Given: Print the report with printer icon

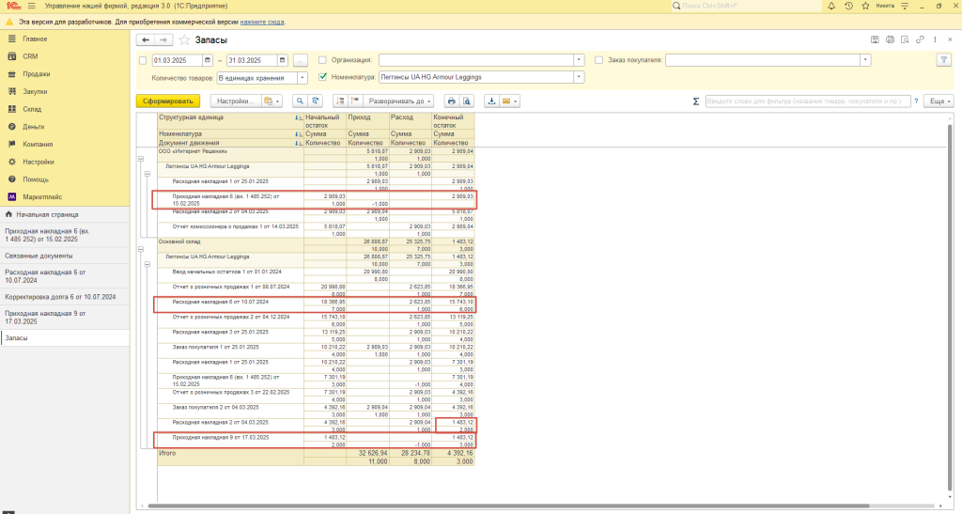Looking at the screenshot, I should (x=452, y=101).
